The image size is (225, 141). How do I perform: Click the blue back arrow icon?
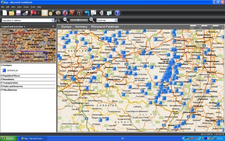point(87,13)
